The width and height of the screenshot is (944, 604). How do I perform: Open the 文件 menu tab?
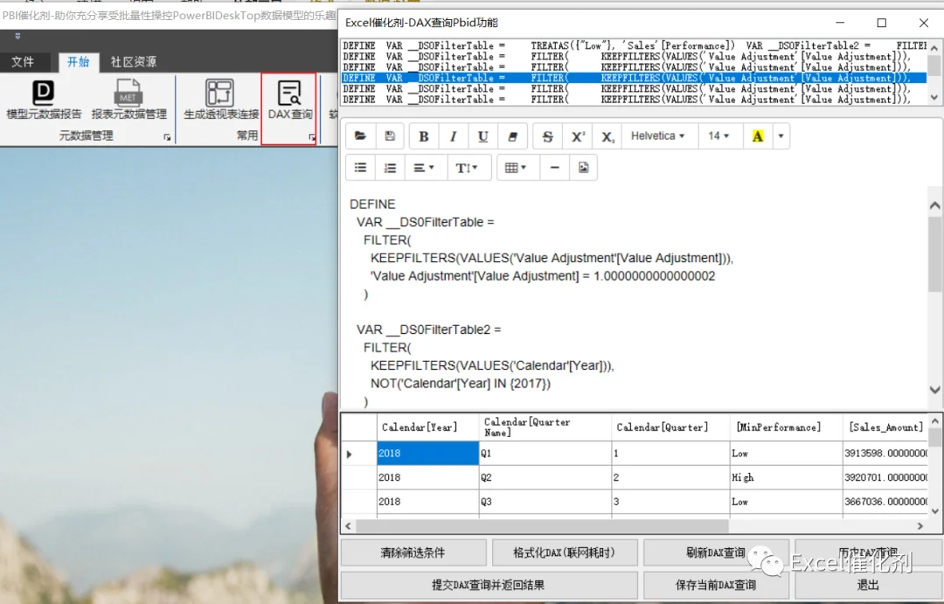(23, 61)
